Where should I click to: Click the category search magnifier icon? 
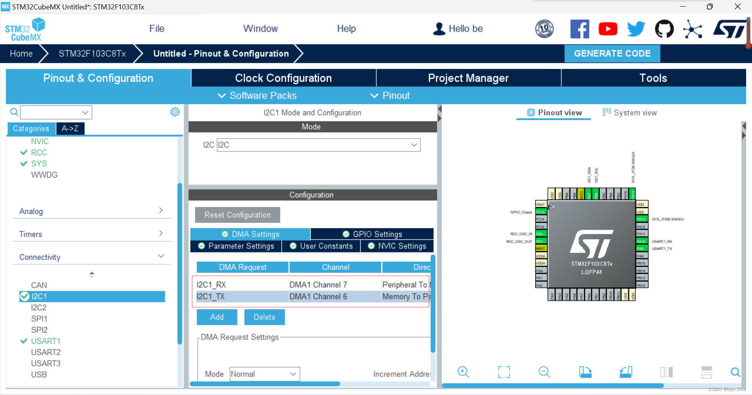pos(14,112)
